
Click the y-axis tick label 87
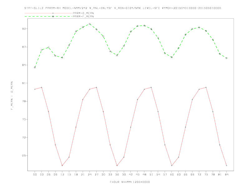[24, 47]
